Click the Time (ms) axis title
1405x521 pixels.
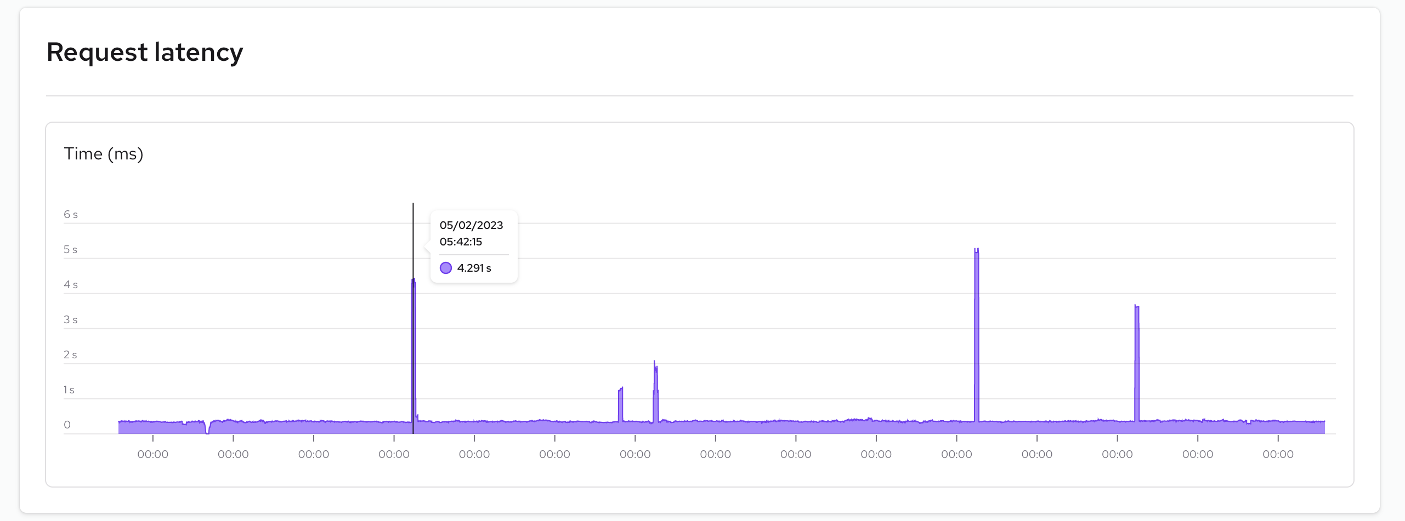pyautogui.click(x=104, y=153)
